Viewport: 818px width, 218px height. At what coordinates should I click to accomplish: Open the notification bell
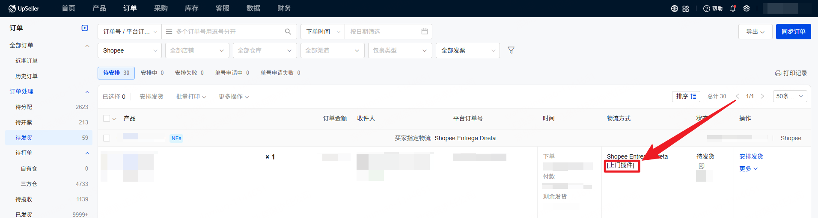[733, 9]
